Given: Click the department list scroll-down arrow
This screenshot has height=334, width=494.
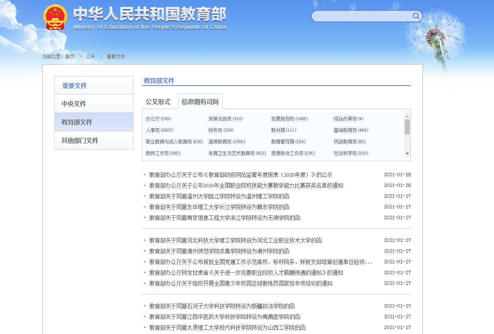Looking at the screenshot, I should [407, 154].
